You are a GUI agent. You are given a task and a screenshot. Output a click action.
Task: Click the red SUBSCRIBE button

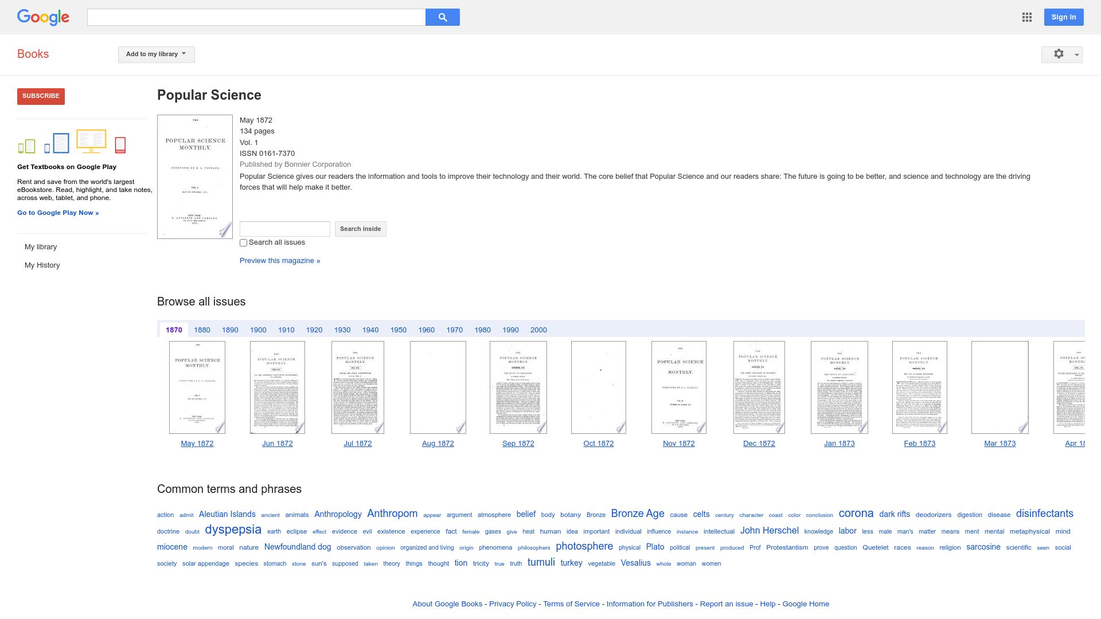[x=41, y=96]
